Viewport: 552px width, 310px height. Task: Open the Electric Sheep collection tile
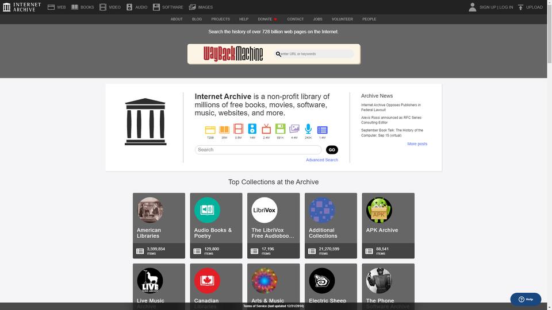(331, 286)
